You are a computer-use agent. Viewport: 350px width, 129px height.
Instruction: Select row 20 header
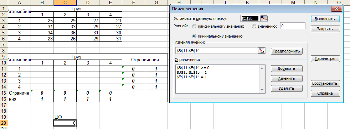click(4, 123)
